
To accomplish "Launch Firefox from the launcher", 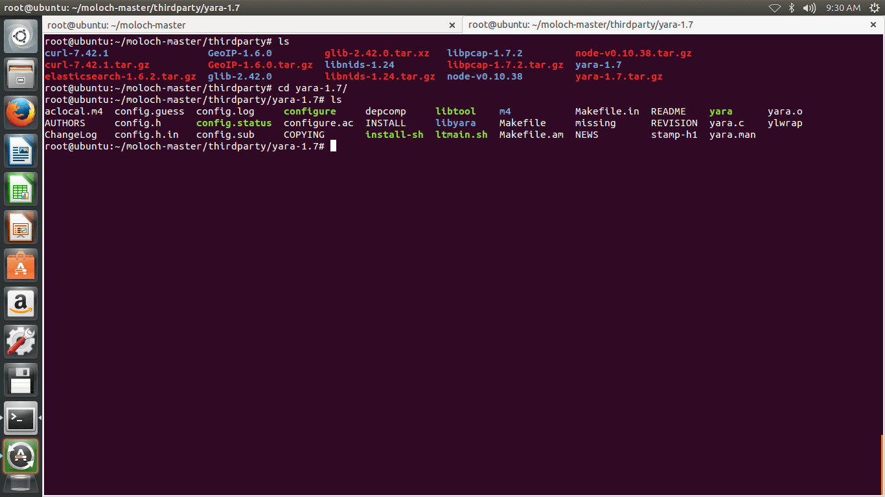I will point(21,111).
